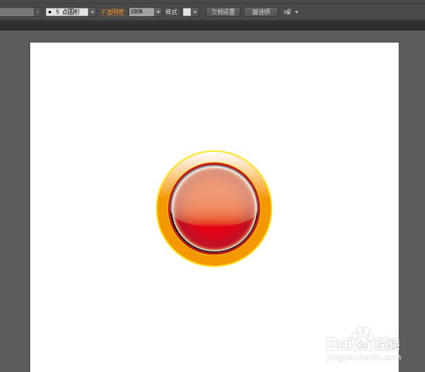Click the '5 点圆形' brush definition field
Screen dimensions: 425x372
tap(67, 12)
